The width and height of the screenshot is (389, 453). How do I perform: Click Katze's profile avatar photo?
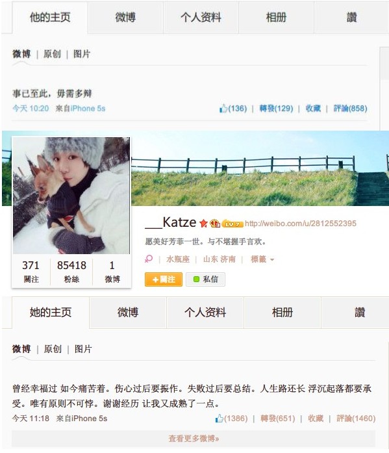click(x=71, y=196)
